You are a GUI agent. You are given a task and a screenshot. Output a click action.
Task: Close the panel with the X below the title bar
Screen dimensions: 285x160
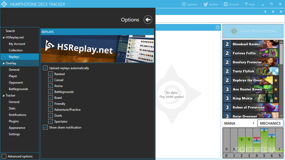coord(281,12)
